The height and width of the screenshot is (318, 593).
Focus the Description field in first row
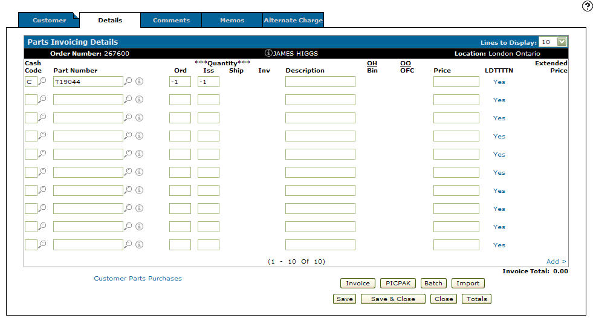[320, 82]
